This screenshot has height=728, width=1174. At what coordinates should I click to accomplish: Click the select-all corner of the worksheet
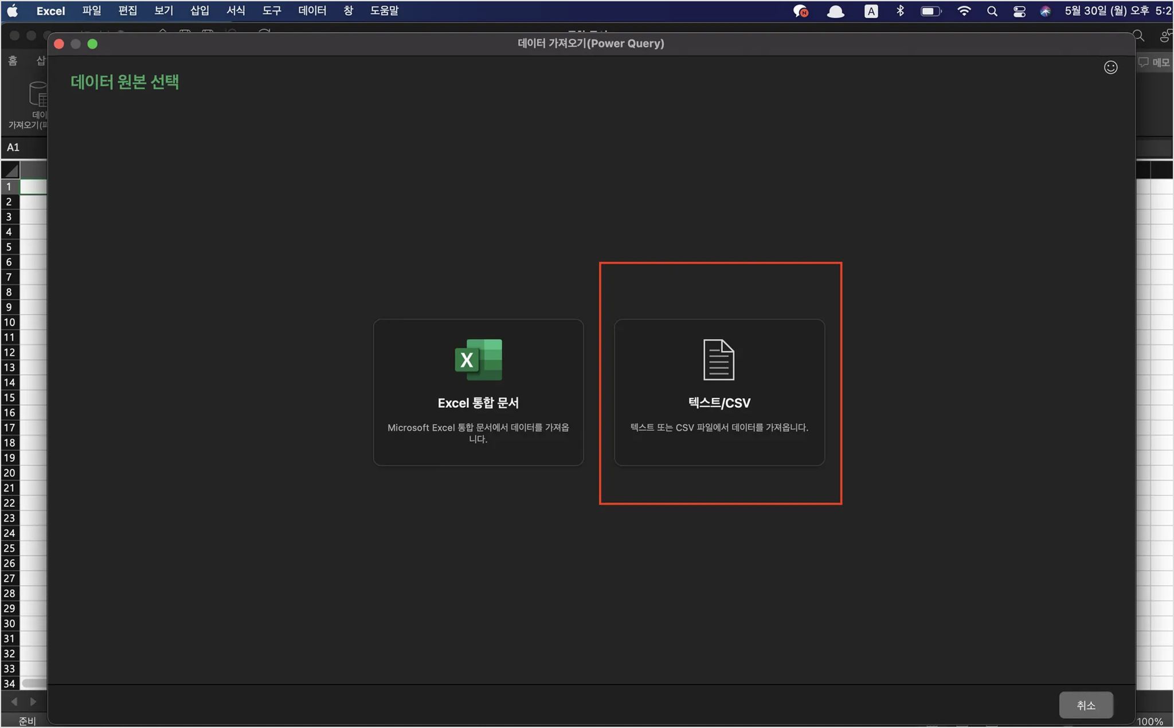coord(11,170)
